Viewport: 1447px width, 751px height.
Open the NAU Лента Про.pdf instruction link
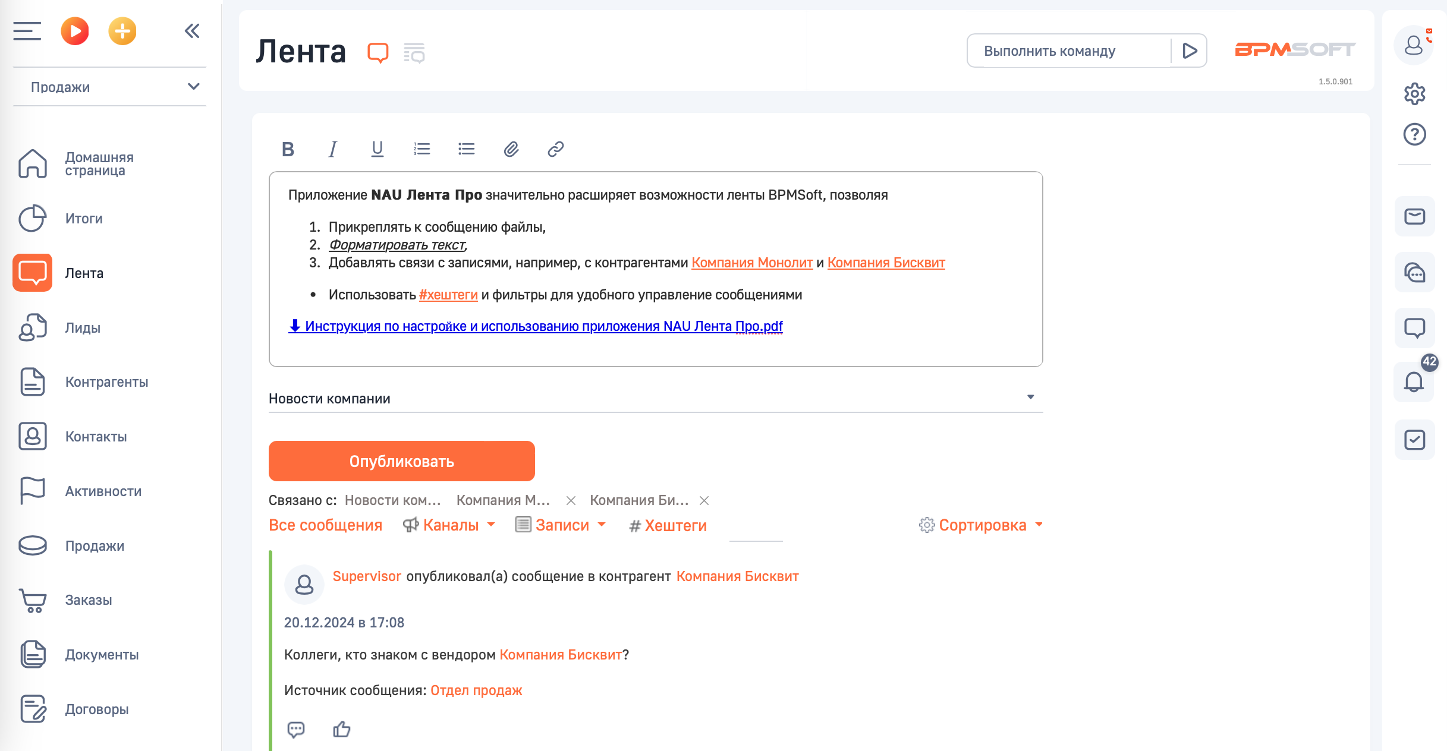[536, 326]
